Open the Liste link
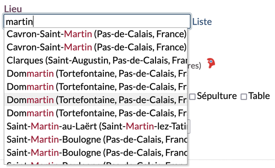Viewport: 275px width, 168px height. coord(202,22)
